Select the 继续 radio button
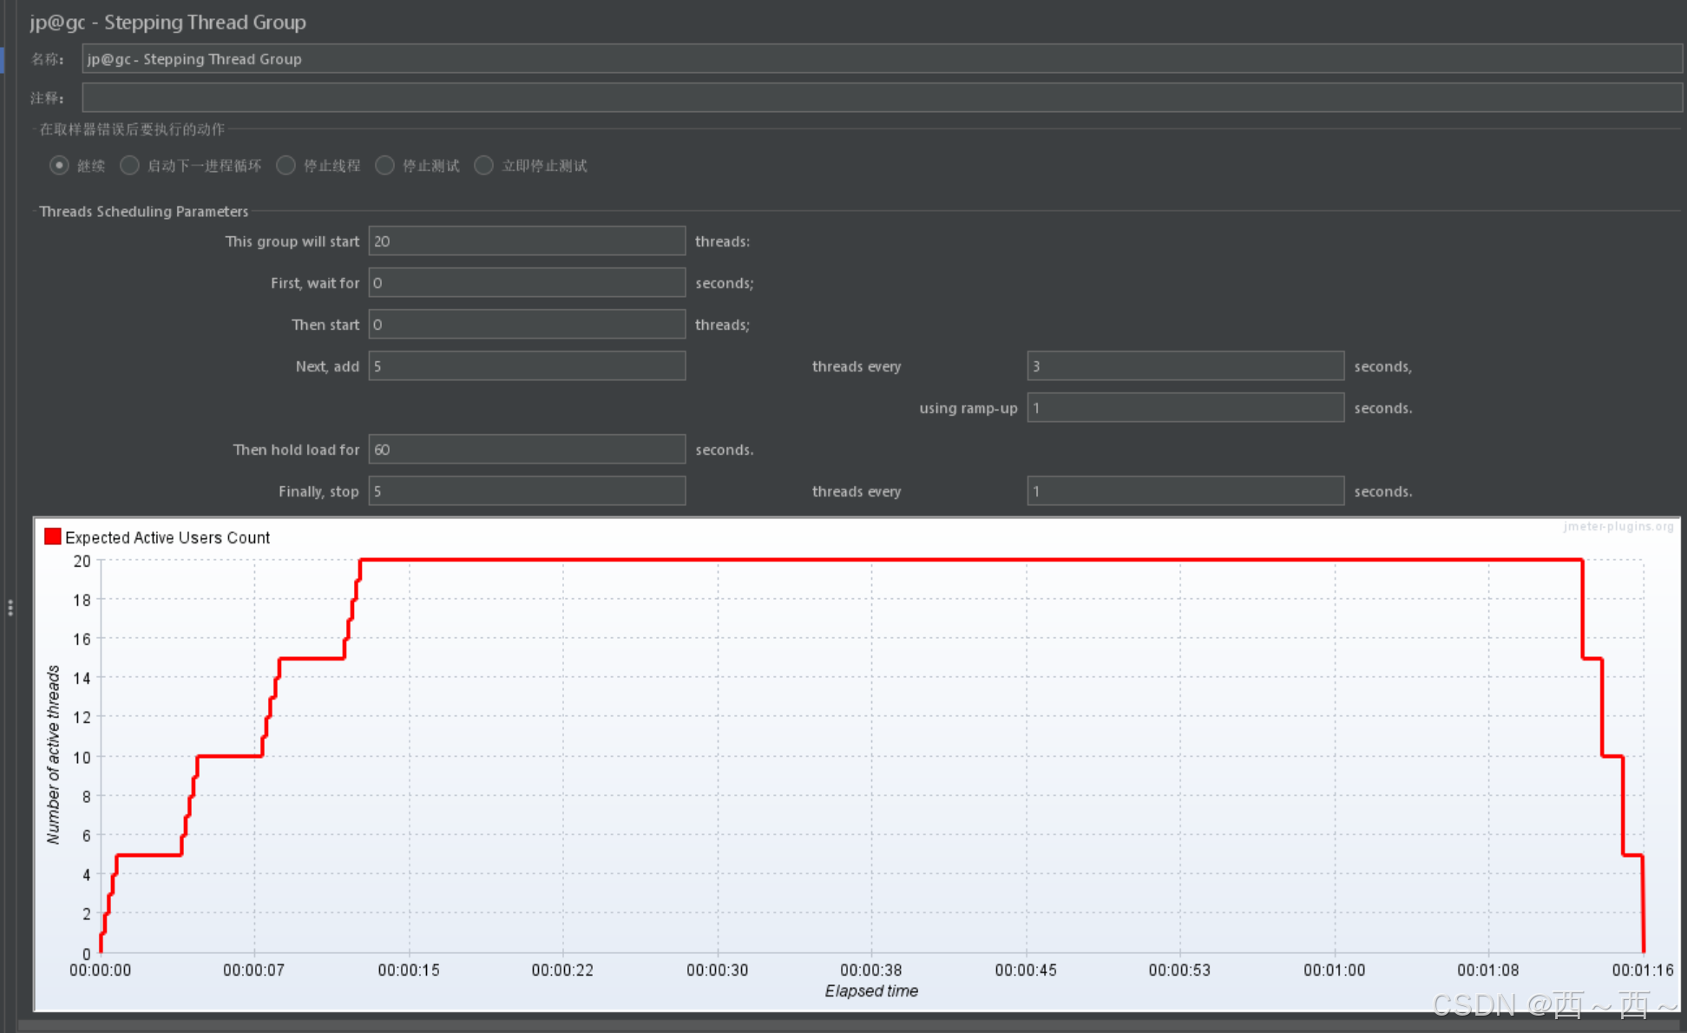This screenshot has height=1033, width=1687. pos(59,165)
